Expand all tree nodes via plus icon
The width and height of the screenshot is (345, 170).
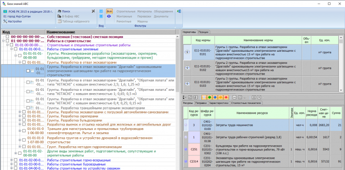[101, 11]
